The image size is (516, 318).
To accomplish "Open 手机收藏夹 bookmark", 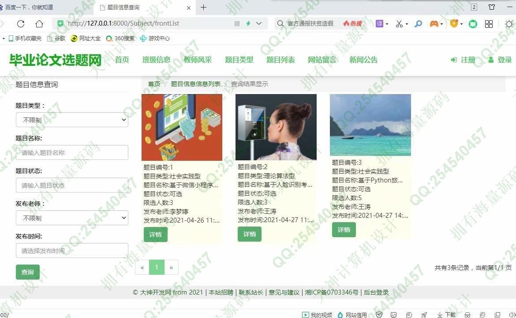I will pyautogui.click(x=25, y=38).
